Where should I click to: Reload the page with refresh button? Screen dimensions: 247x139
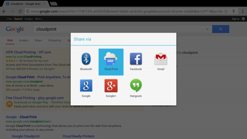pos(20,11)
